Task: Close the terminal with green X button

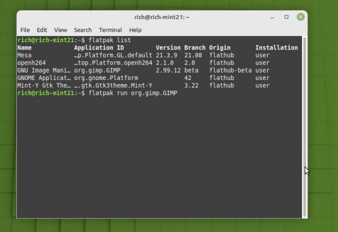Action: [x=300, y=17]
